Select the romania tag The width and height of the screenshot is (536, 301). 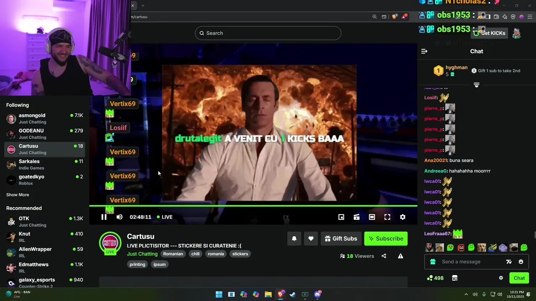pyautogui.click(x=216, y=254)
